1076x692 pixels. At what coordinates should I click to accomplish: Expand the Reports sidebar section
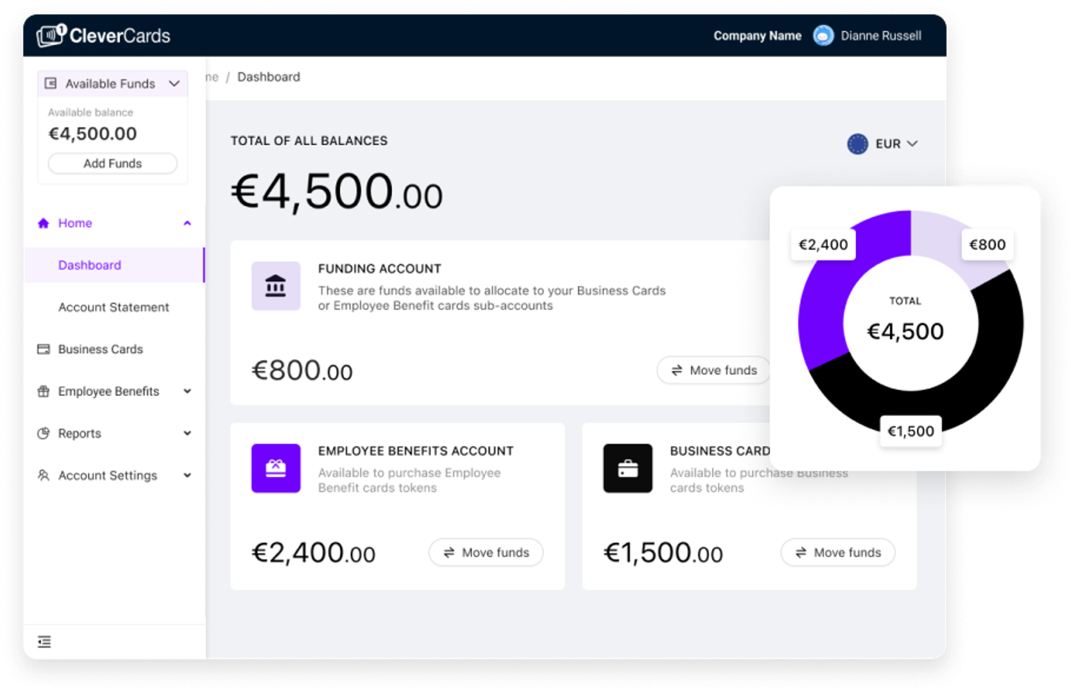pyautogui.click(x=187, y=433)
